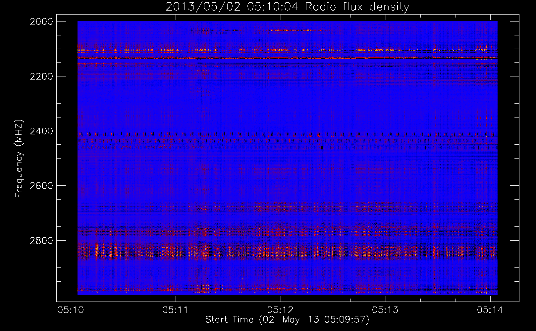
Task: Click the 05:12 time tick label
Action: (281, 310)
